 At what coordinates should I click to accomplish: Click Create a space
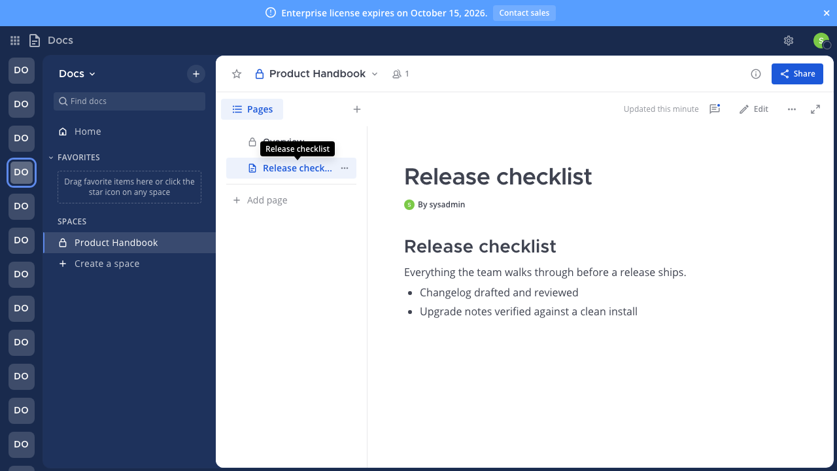tap(129, 264)
